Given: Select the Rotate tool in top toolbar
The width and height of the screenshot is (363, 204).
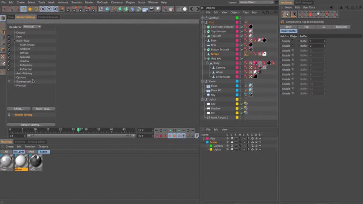Looking at the screenshot, I should [x=37, y=9].
